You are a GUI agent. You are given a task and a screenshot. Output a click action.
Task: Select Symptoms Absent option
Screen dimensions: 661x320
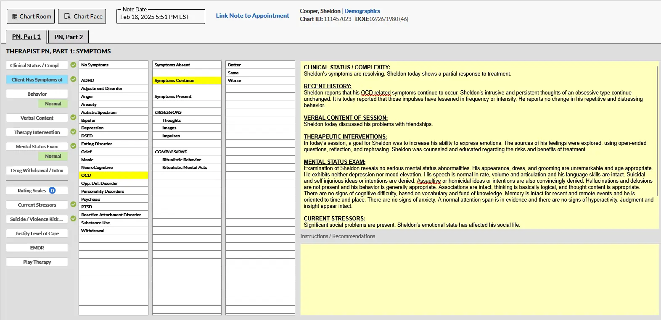click(187, 65)
